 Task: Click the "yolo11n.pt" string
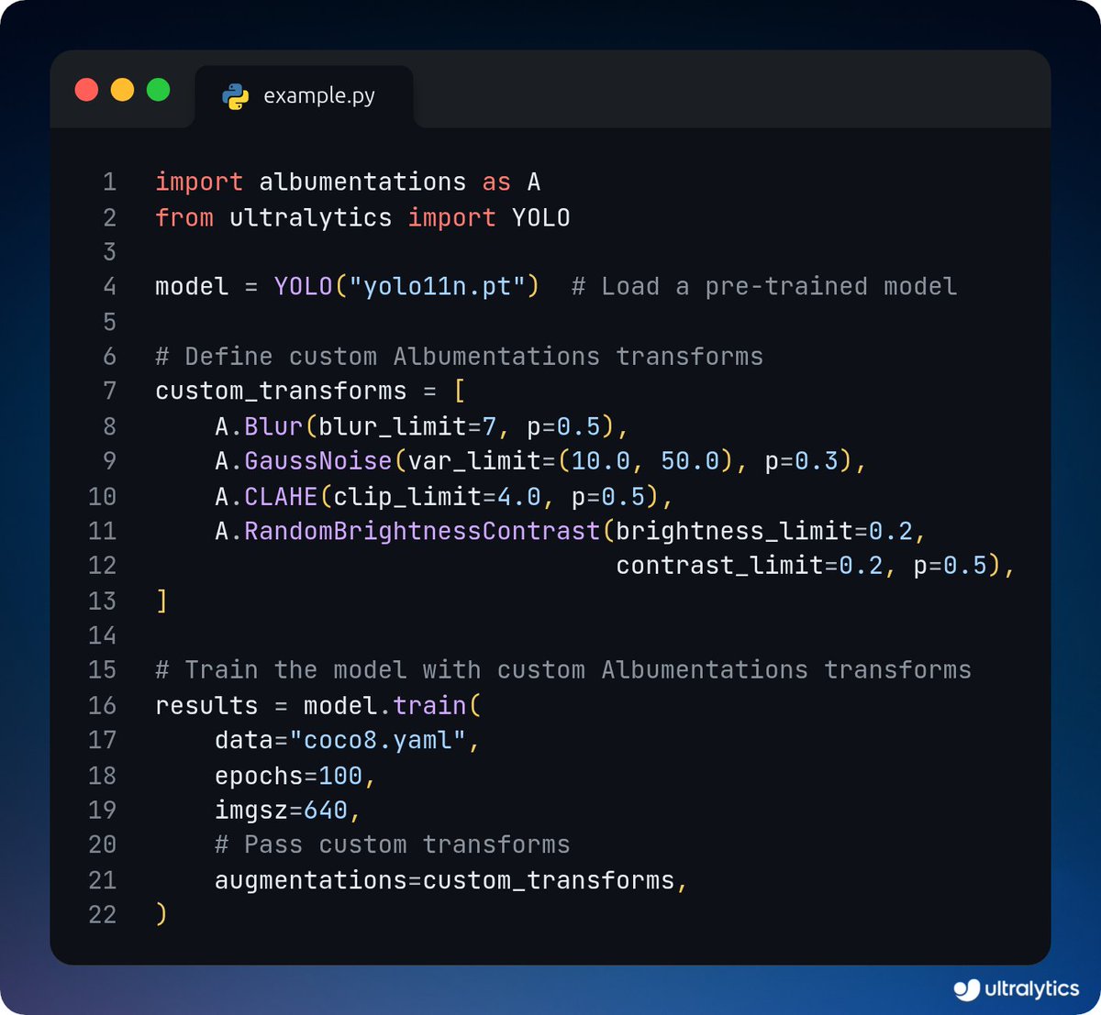pyautogui.click(x=437, y=287)
